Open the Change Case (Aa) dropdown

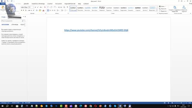[x=41, y=7]
